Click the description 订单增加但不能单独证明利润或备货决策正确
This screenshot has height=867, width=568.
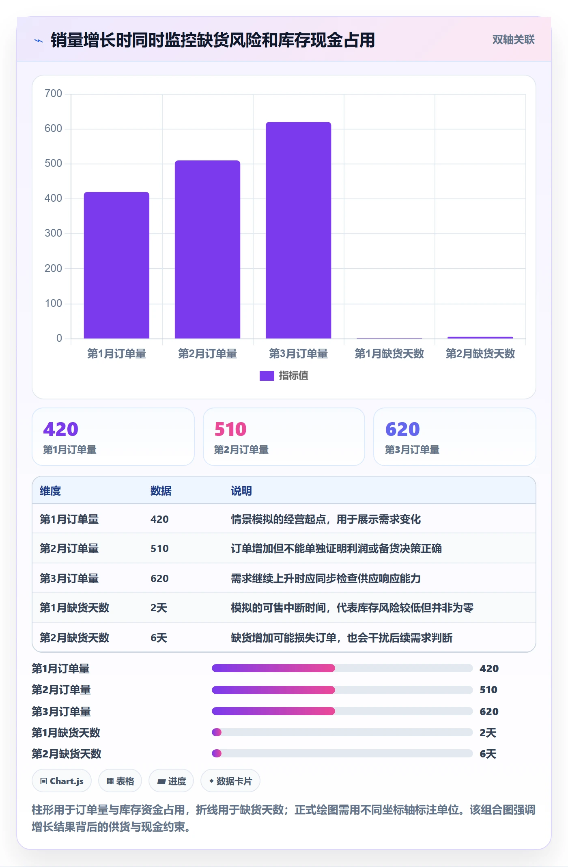click(336, 549)
